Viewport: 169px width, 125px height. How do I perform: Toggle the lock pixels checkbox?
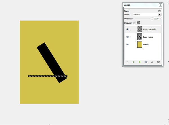135,23
